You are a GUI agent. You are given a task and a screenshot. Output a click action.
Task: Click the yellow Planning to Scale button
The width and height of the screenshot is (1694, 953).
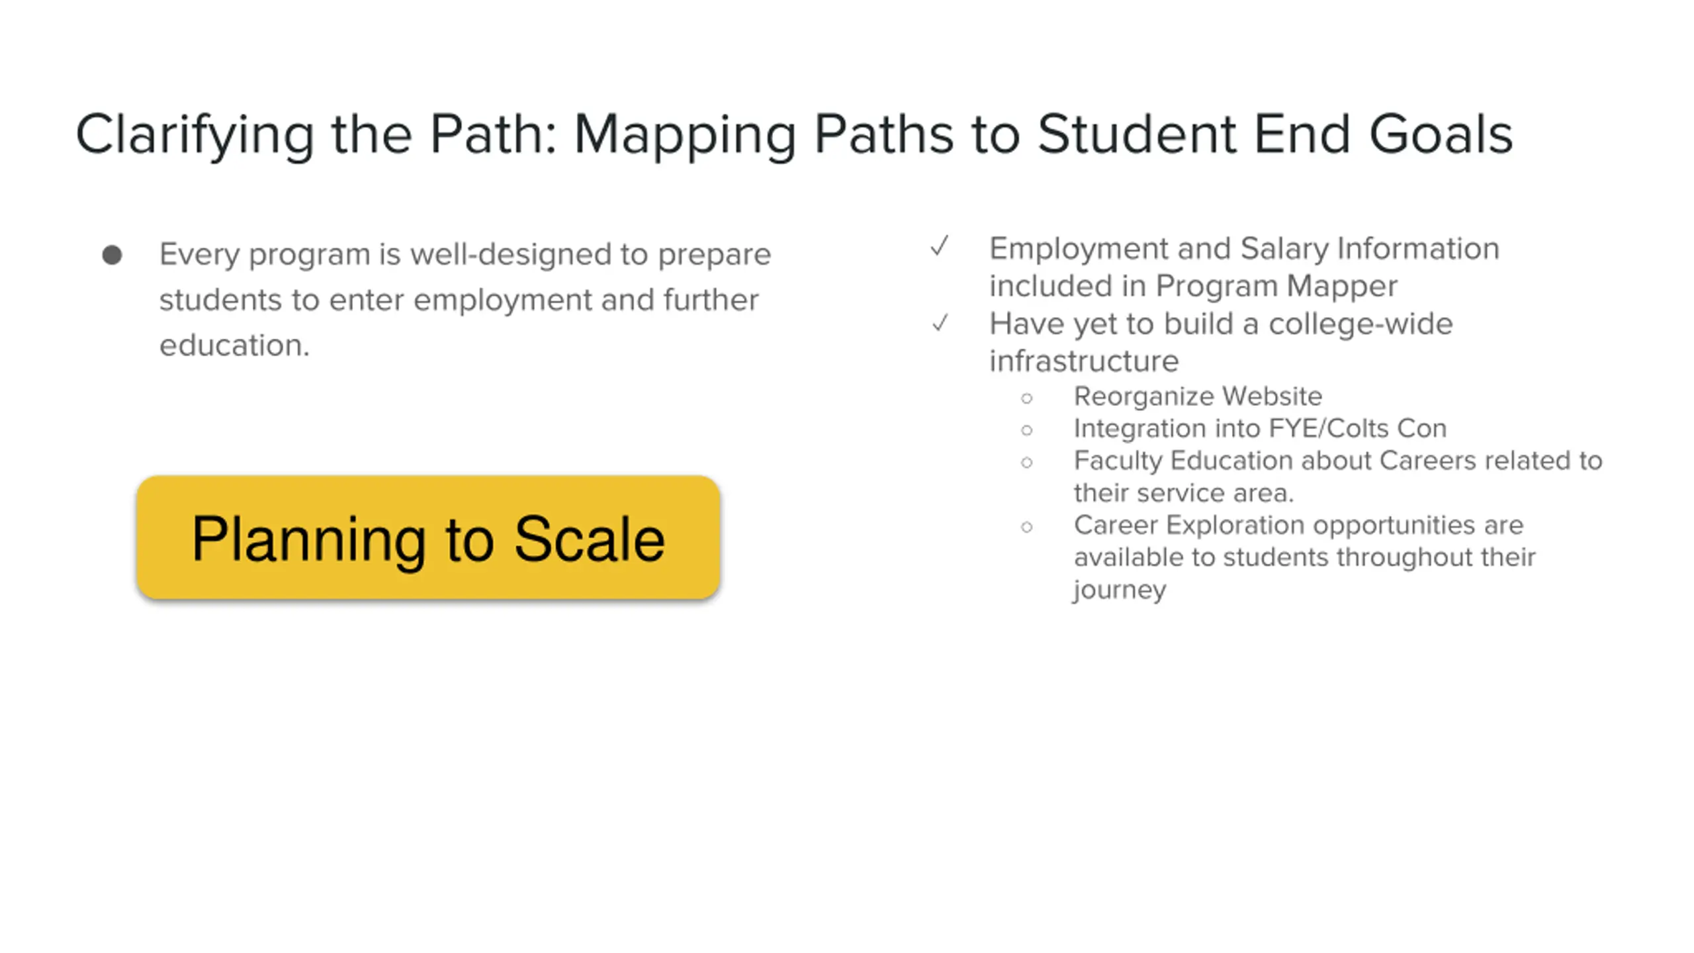[x=428, y=537]
